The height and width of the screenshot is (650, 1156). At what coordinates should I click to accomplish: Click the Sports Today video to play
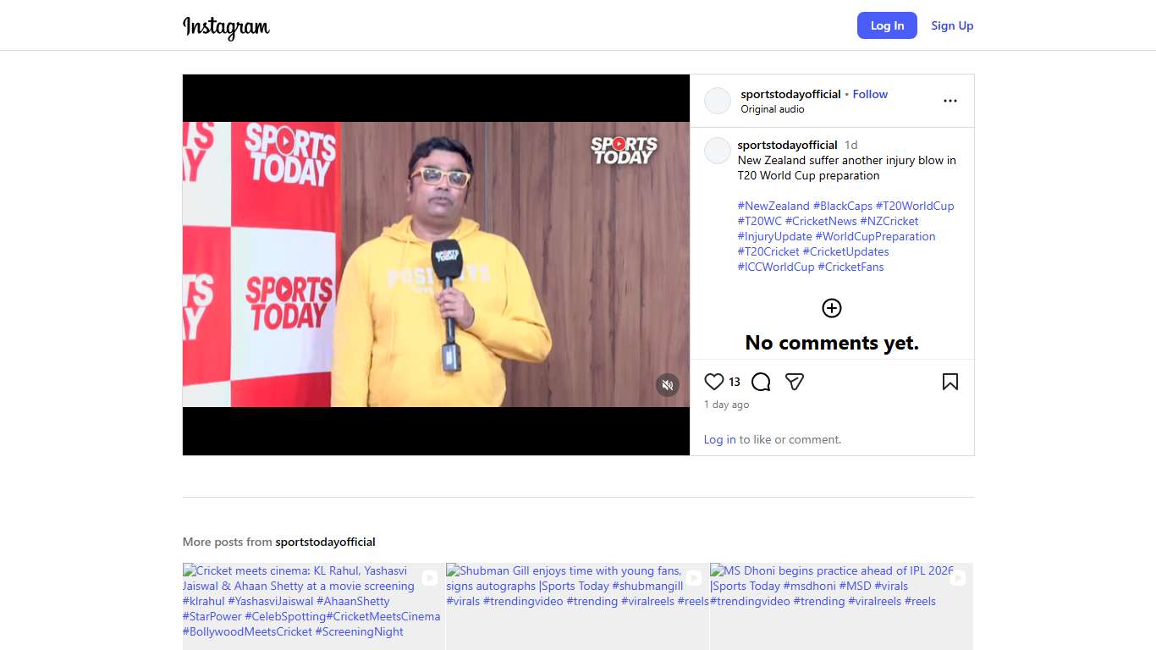[436, 264]
